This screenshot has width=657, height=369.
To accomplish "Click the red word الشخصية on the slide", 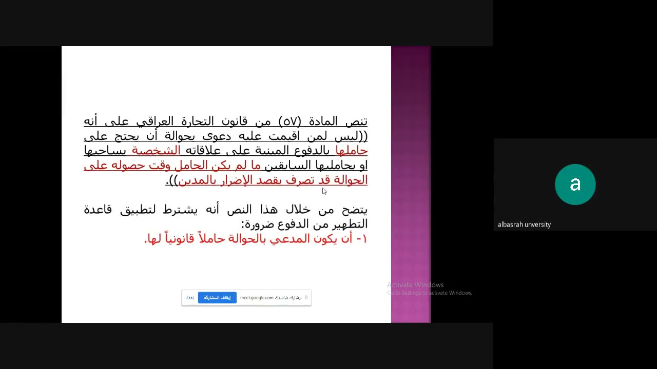I will pyautogui.click(x=156, y=151).
